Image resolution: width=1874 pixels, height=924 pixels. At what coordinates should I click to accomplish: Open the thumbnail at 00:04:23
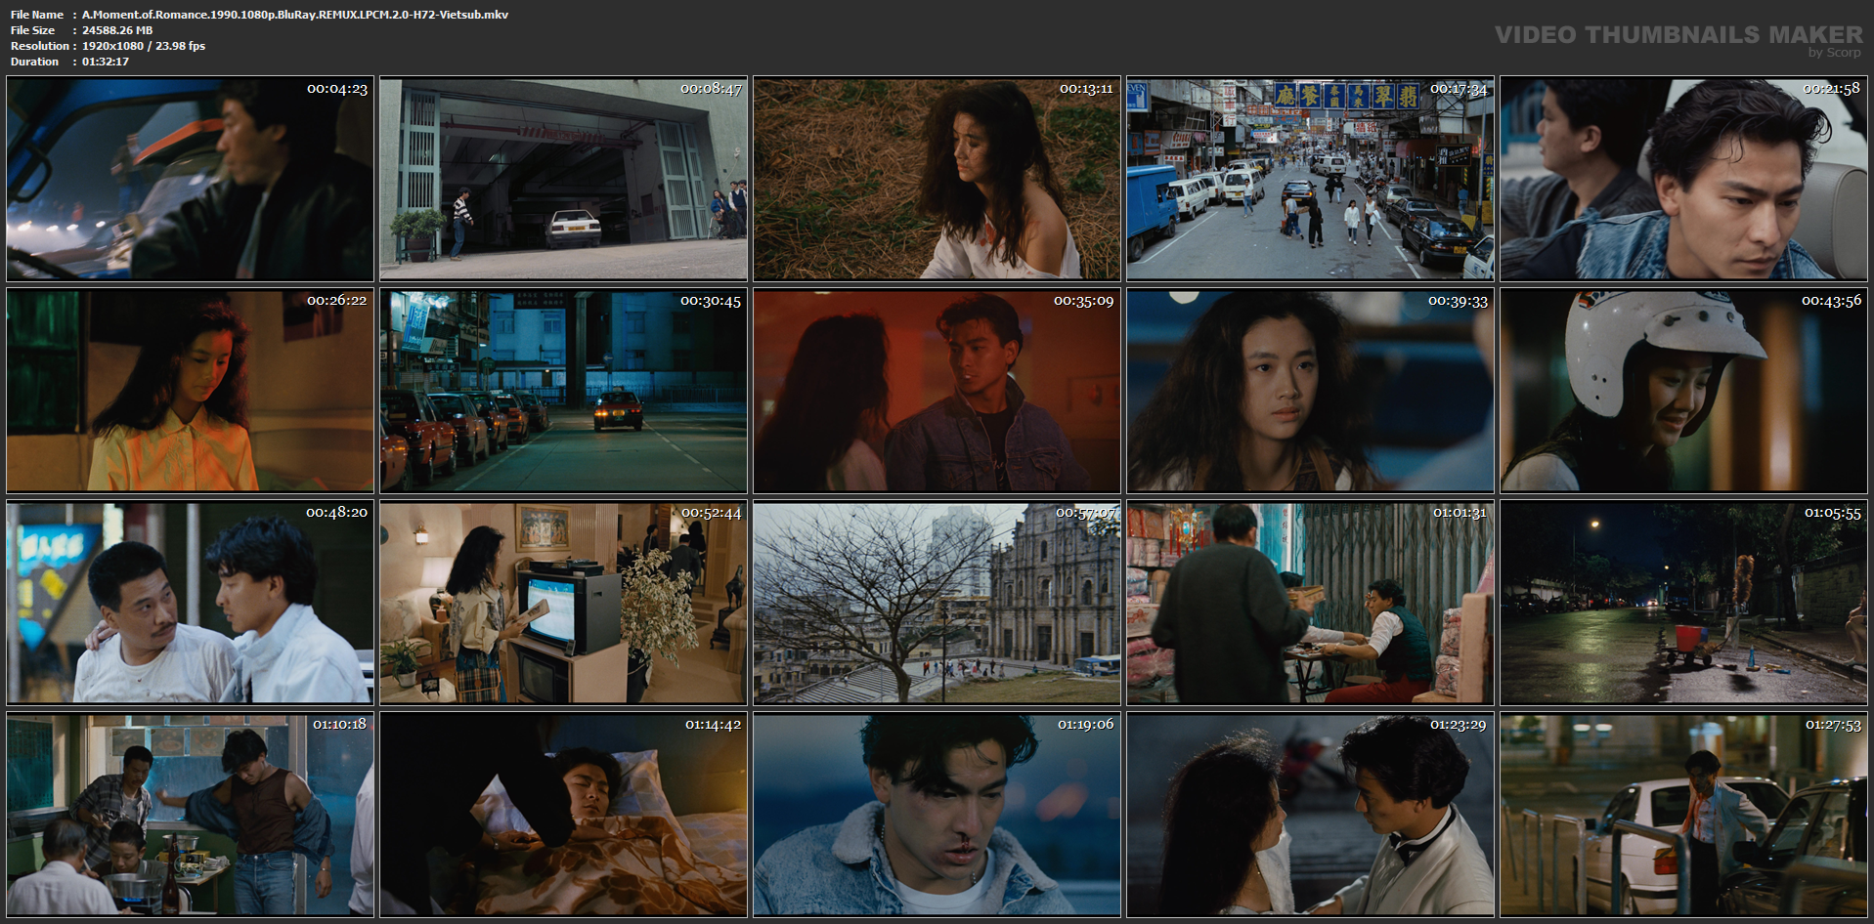coord(190,180)
